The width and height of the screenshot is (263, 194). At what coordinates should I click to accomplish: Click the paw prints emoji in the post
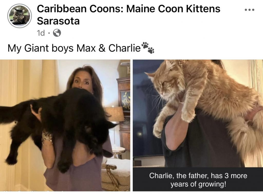(x=148, y=48)
